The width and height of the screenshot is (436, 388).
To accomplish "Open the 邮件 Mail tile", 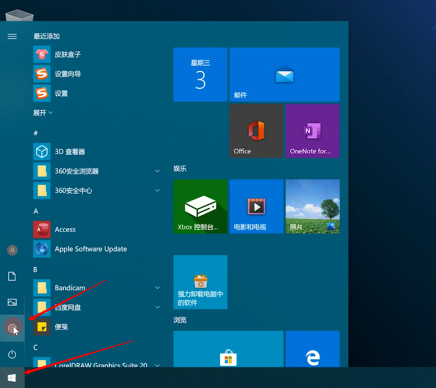I will pos(284,75).
